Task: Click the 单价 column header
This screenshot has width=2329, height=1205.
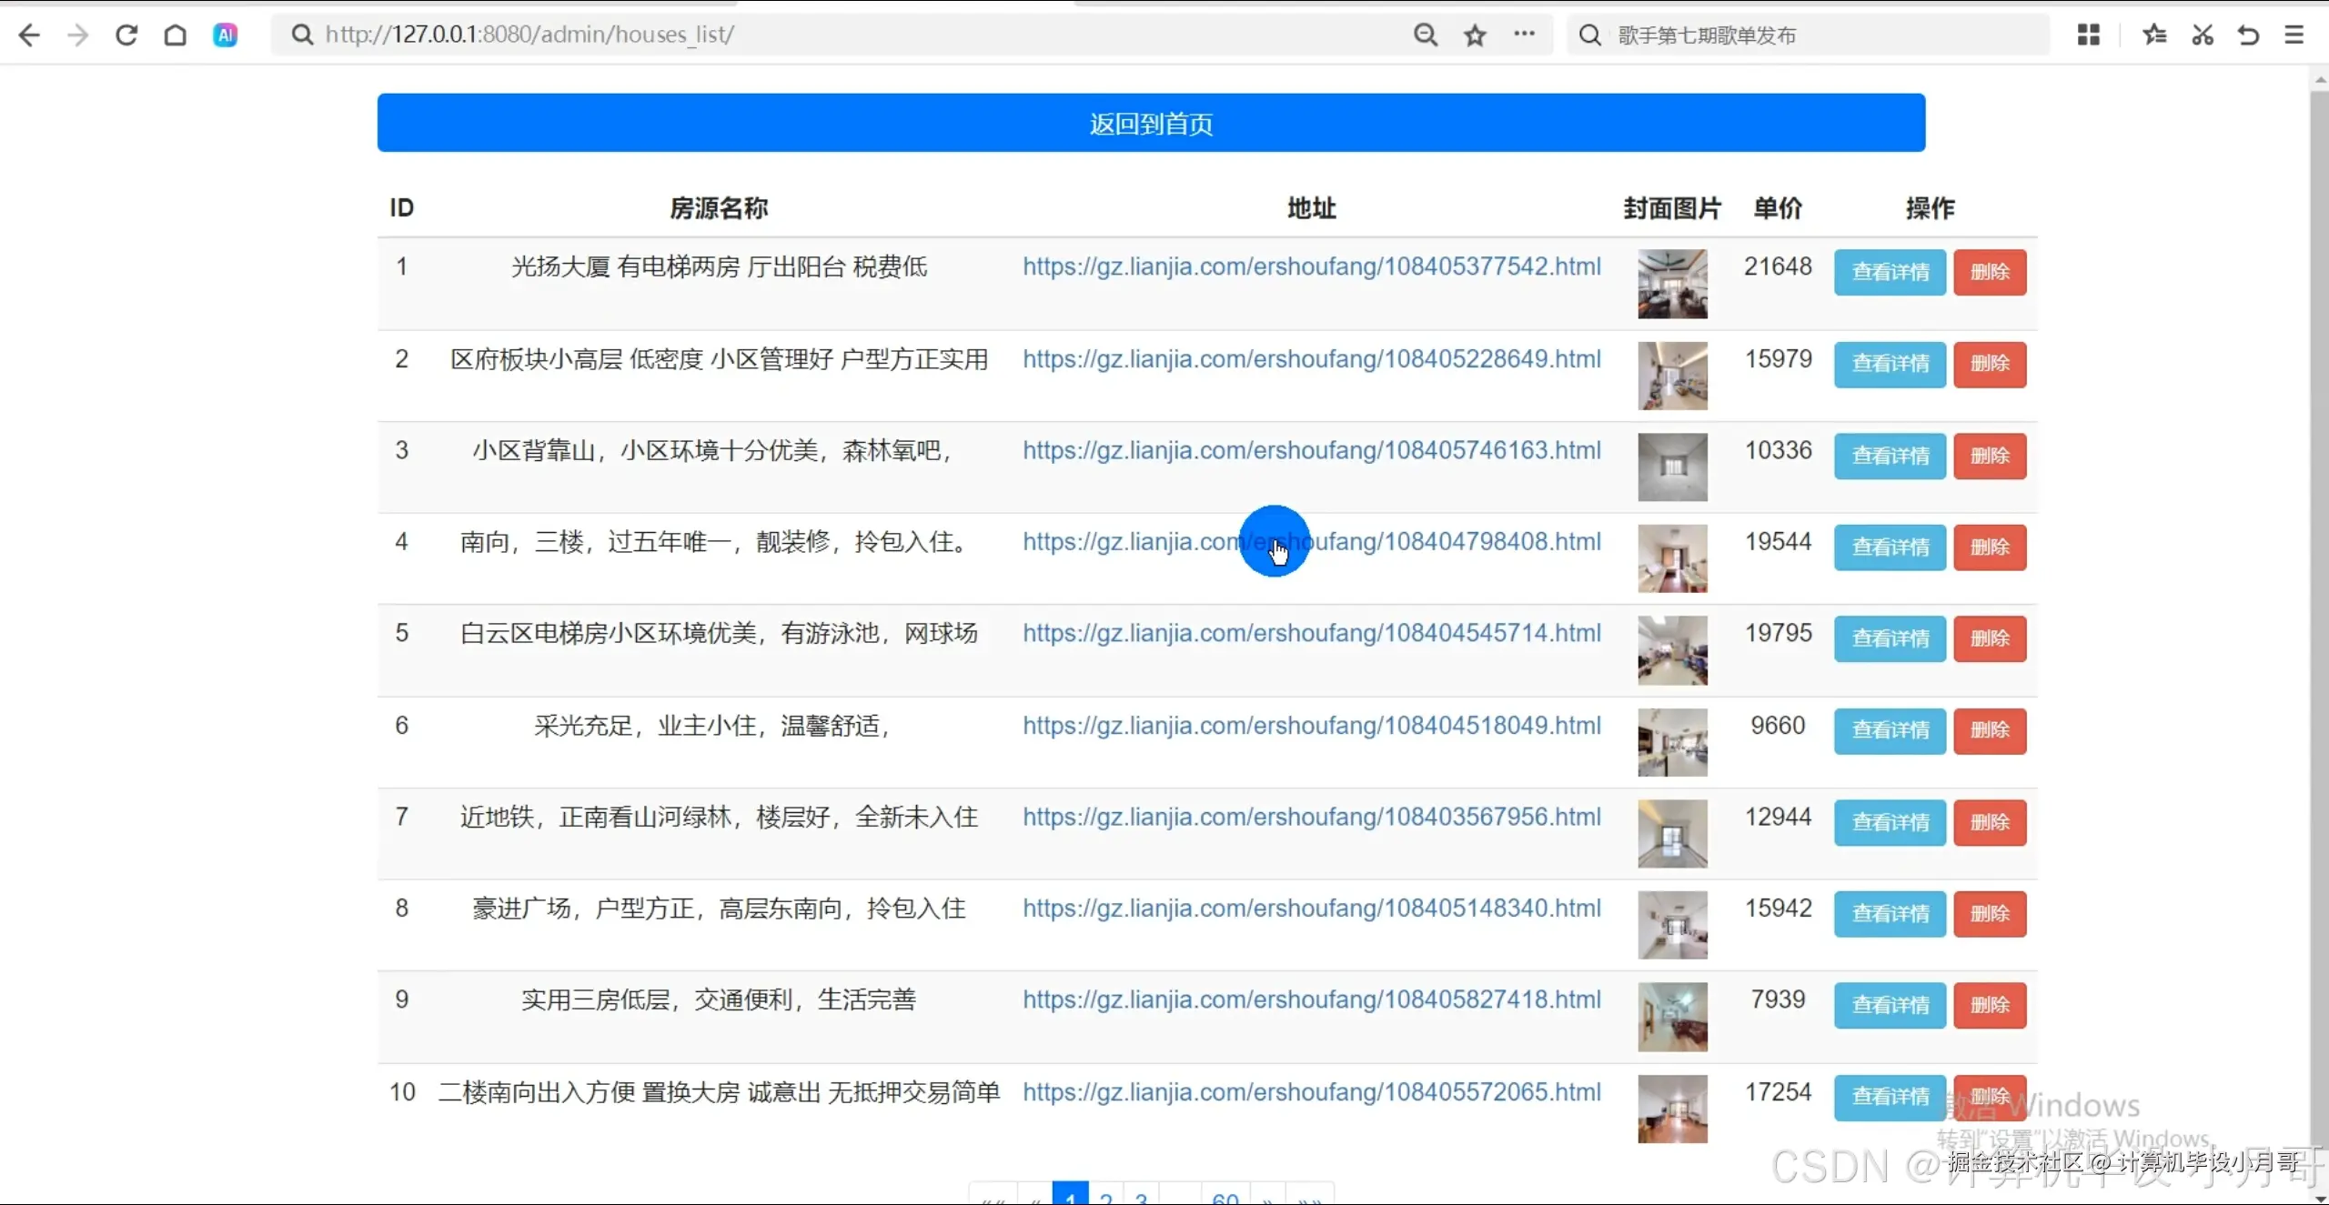Action: (x=1777, y=208)
